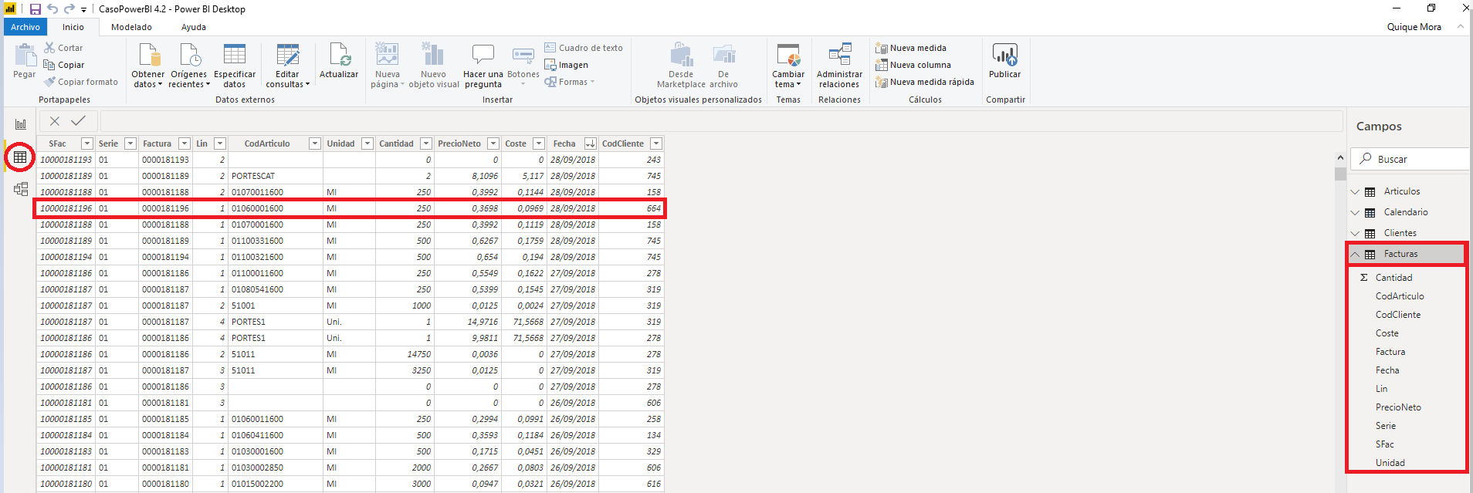This screenshot has height=493, width=1473.
Task: Open the Formas shapes menu
Action: pos(570,82)
